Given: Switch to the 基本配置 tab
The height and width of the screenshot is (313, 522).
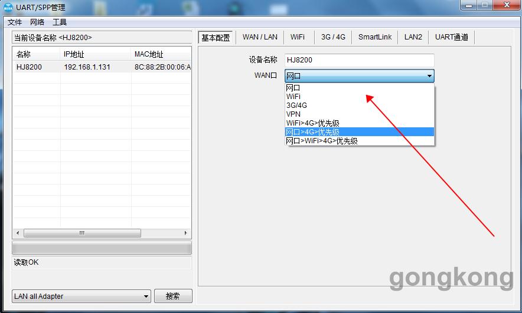Looking at the screenshot, I should 216,38.
